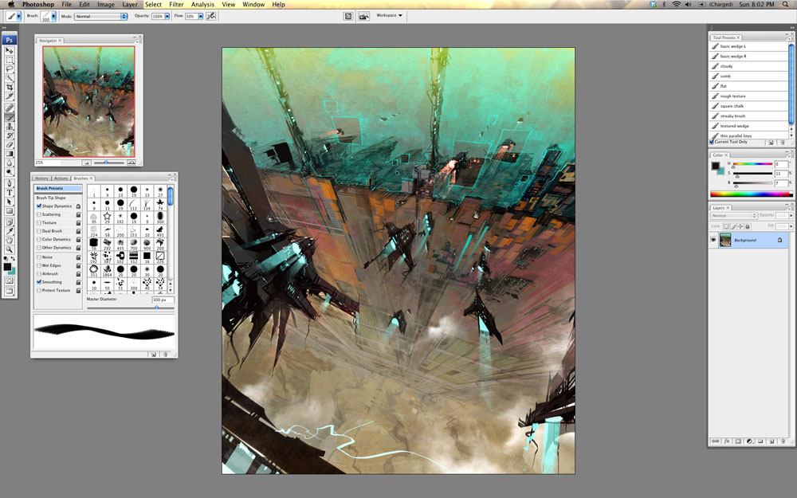Pick a color from the Color panel spectrum ramp
Image resolution: width=797 pixels, height=498 pixels.
(752, 194)
